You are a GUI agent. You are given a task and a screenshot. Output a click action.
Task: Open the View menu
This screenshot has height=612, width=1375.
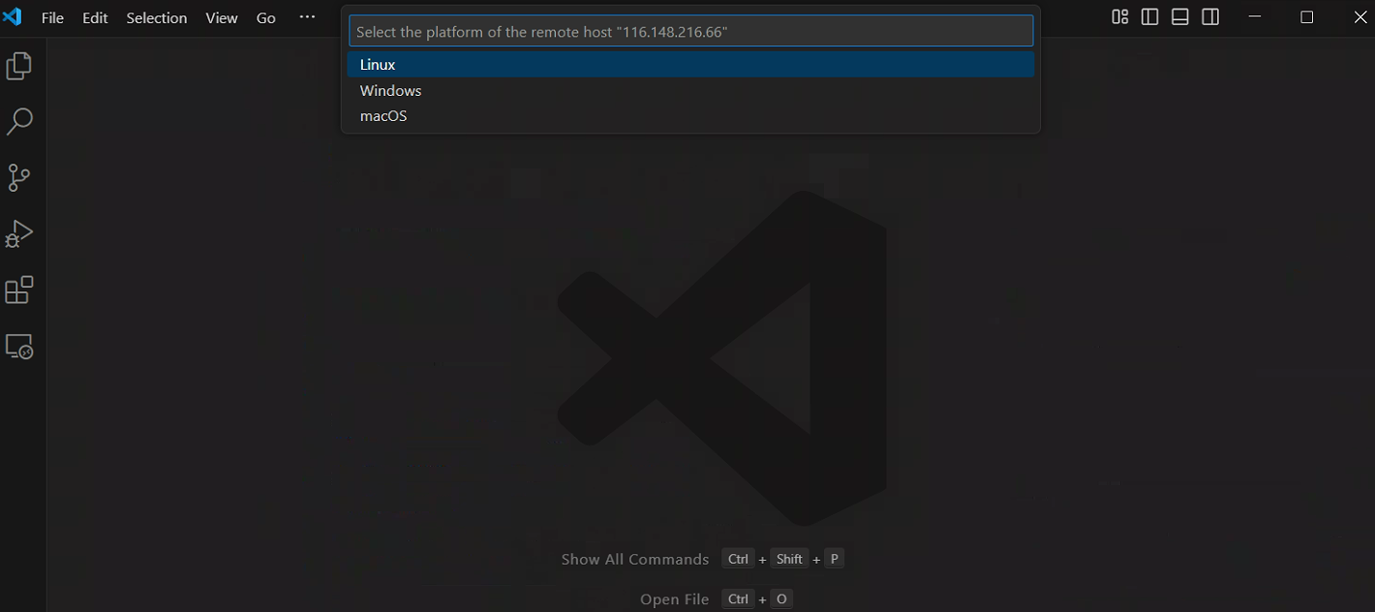(222, 17)
